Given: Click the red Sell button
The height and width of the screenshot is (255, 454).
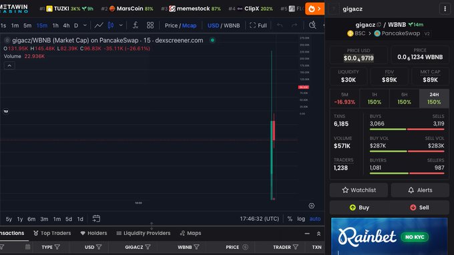Looking at the screenshot, I should point(419,208).
